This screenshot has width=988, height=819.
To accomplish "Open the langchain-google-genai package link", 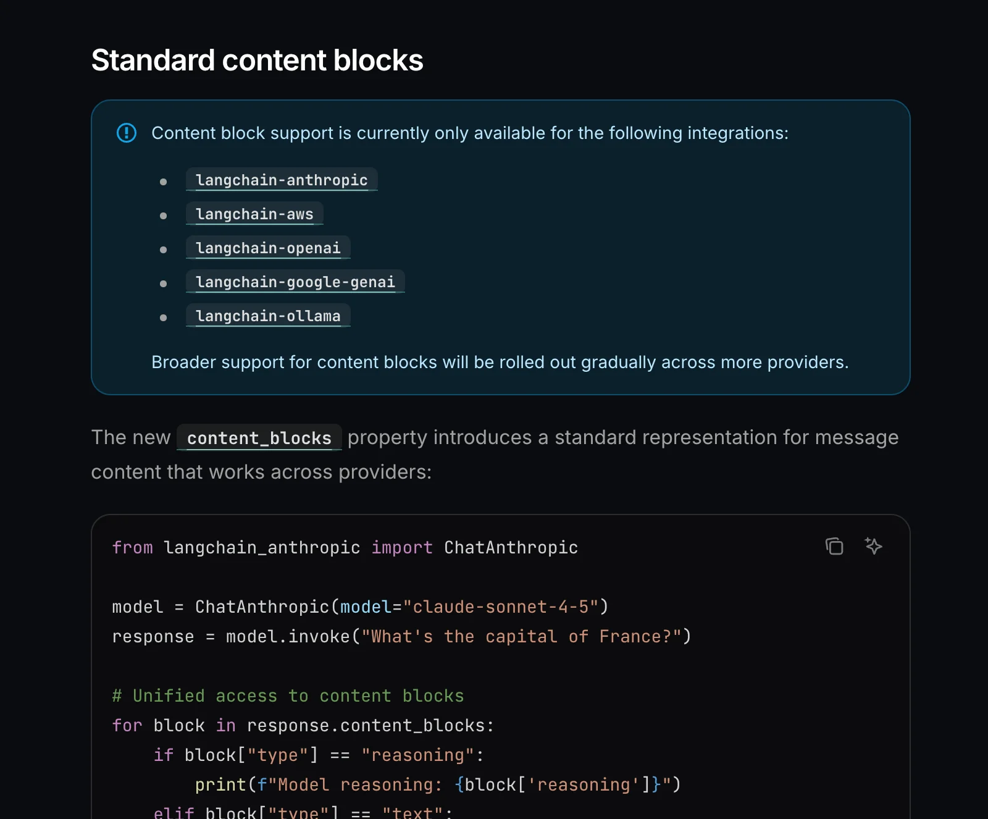I will pyautogui.click(x=295, y=282).
